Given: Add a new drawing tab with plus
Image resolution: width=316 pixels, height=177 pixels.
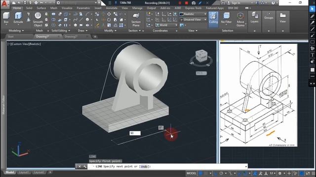Looking at the screenshot, I should [95, 36].
